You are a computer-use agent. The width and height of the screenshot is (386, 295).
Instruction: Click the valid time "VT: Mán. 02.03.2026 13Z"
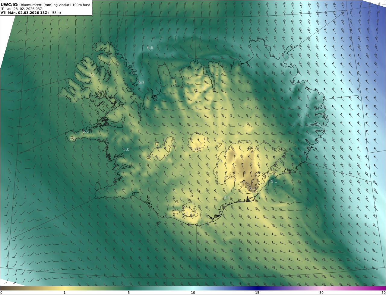coord(24,13)
